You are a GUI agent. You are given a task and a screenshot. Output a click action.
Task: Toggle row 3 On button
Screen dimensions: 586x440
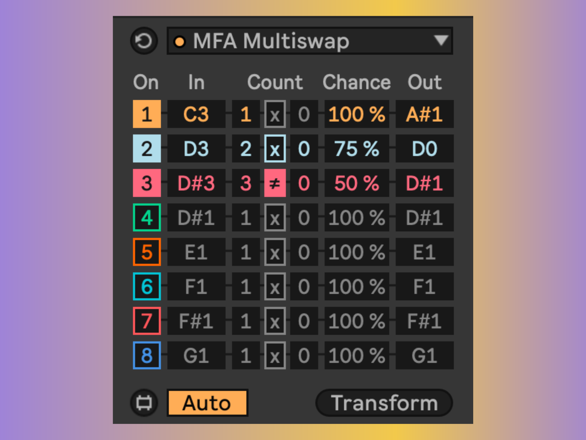coord(147,183)
